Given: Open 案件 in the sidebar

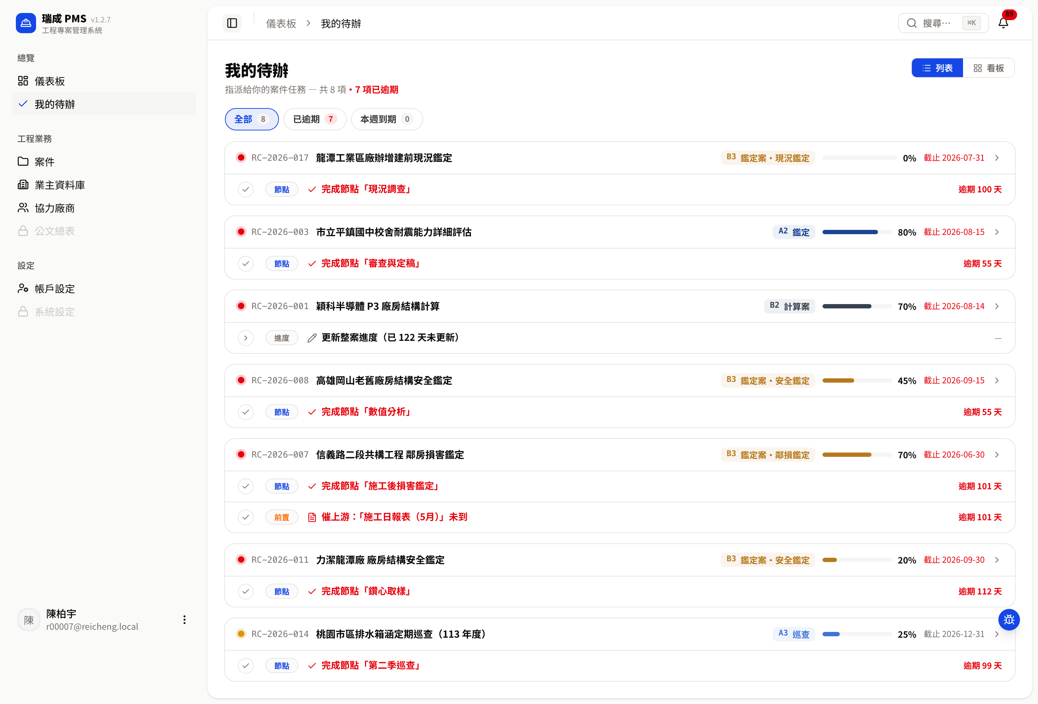Looking at the screenshot, I should tap(104, 162).
